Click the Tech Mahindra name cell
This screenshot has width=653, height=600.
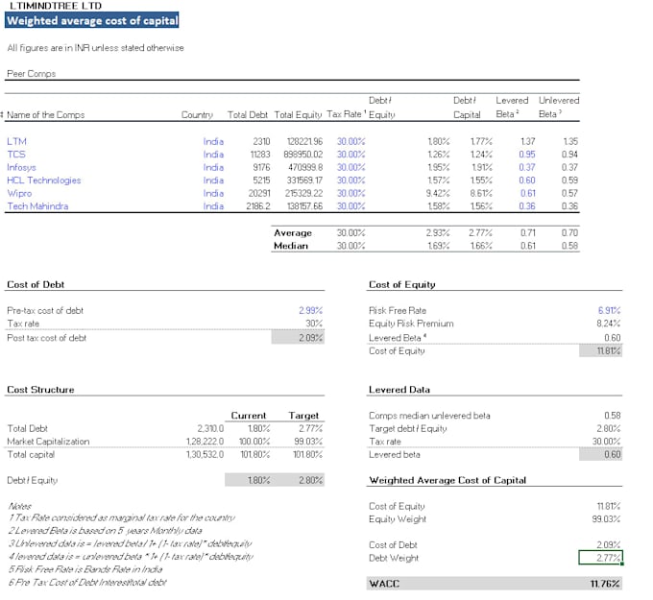tap(37, 206)
